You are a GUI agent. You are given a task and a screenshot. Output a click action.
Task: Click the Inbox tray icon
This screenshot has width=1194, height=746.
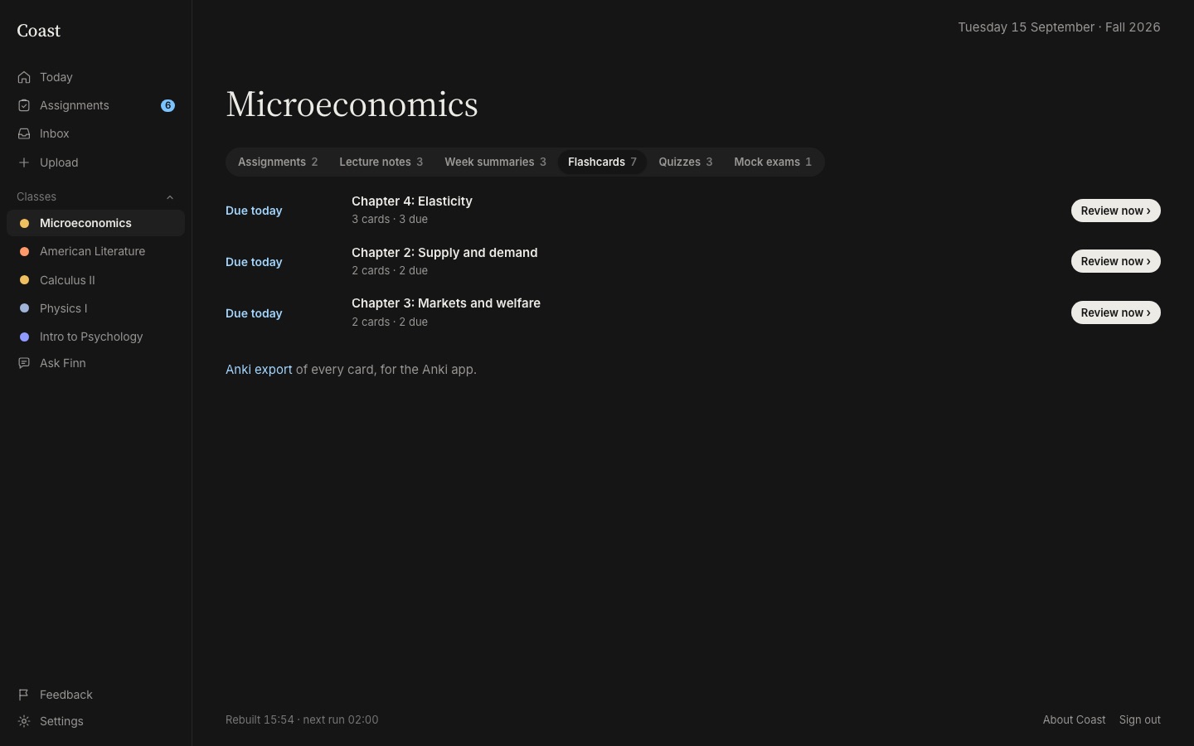coord(24,133)
